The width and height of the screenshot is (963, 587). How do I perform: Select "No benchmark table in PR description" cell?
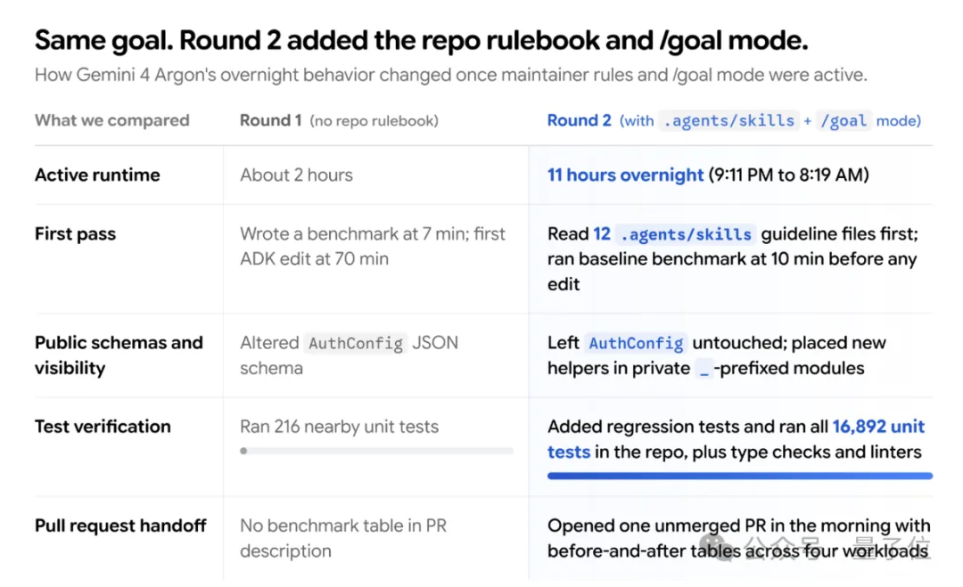(343, 539)
